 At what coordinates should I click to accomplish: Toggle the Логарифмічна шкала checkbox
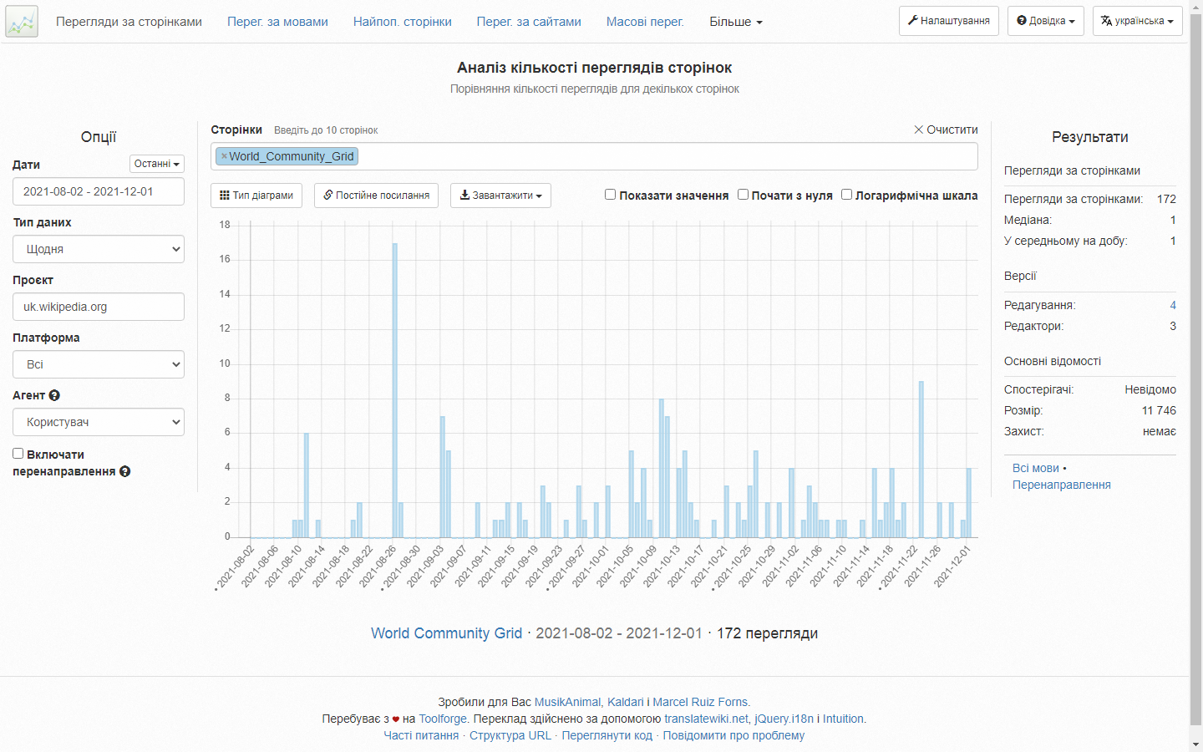point(846,195)
